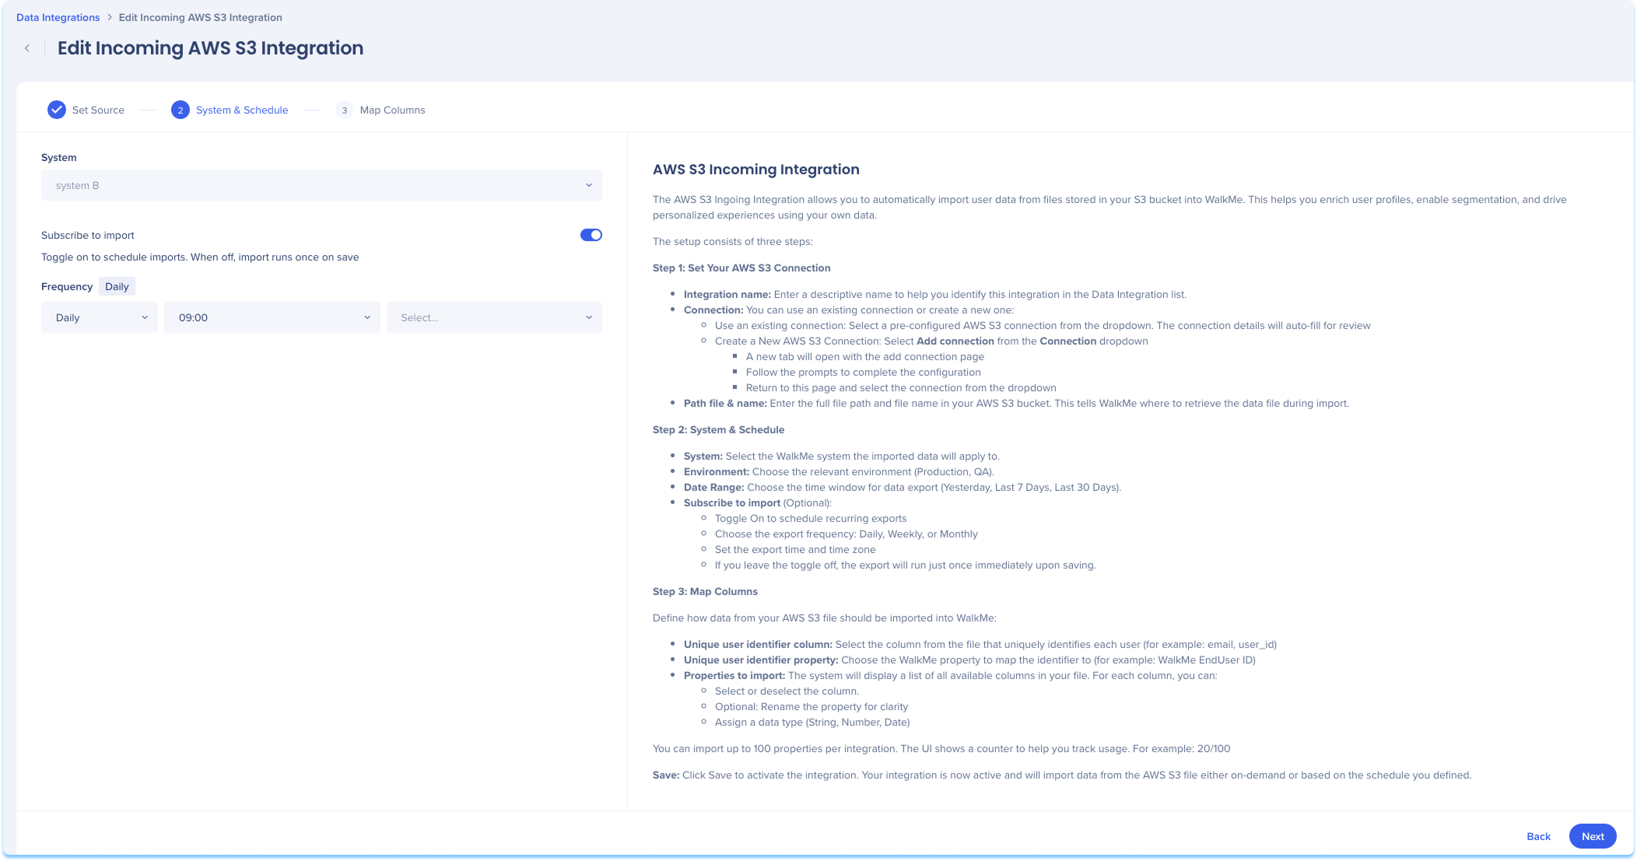Open Data Integrations breadcrumb link

pyautogui.click(x=58, y=17)
